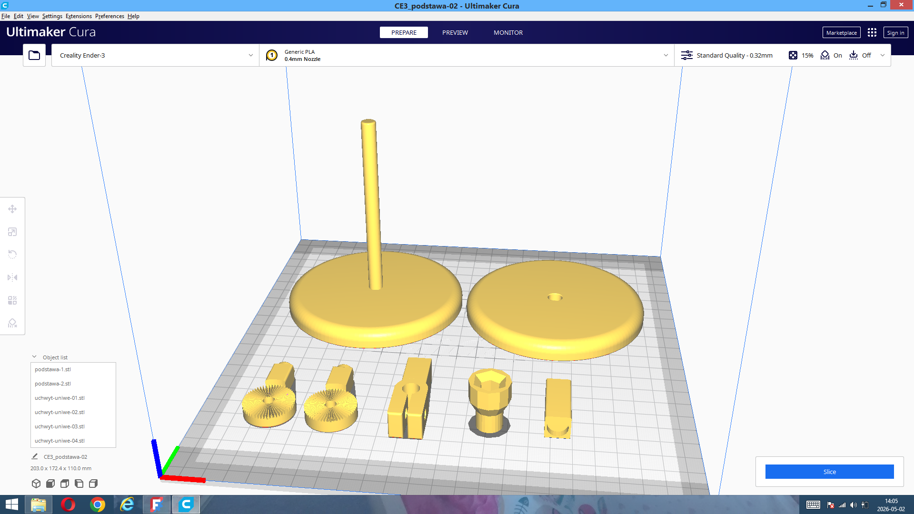Screen dimensions: 914x514
Task: Open the Preferences menu
Action: point(109,16)
